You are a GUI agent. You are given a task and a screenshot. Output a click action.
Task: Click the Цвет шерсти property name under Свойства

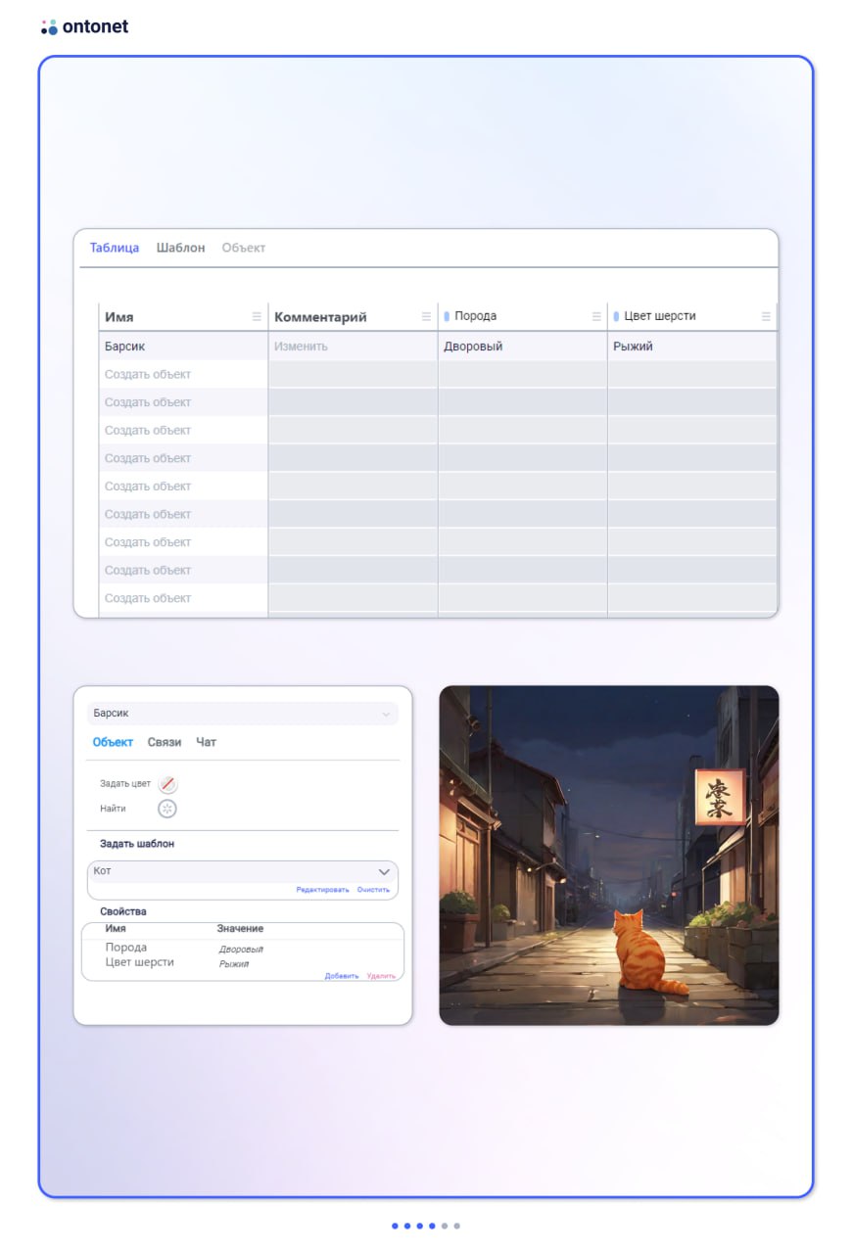click(140, 962)
